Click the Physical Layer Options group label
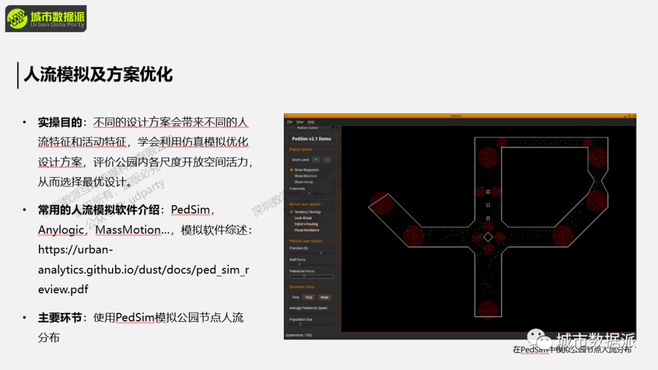 coord(306,241)
